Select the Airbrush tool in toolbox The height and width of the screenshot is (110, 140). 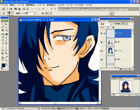coord(3,37)
